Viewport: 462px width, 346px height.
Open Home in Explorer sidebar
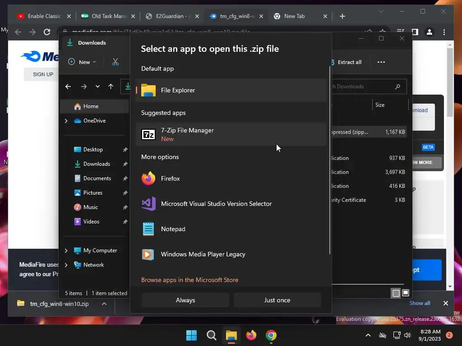95,106
